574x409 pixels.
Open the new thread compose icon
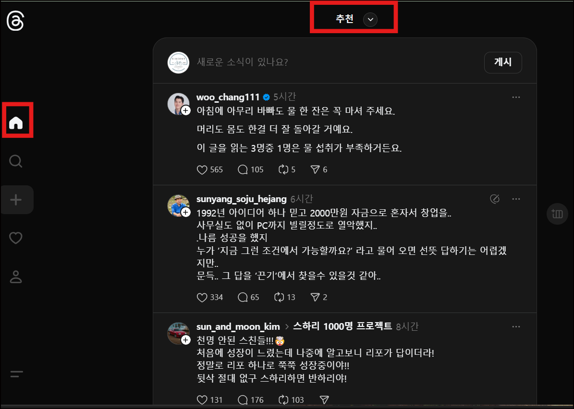tap(16, 199)
